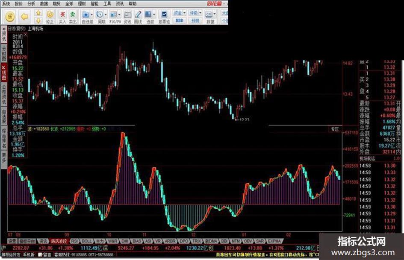404x260 pixels.
Task: Select the 筹氏波段 indicator tab
Action: coord(59,241)
